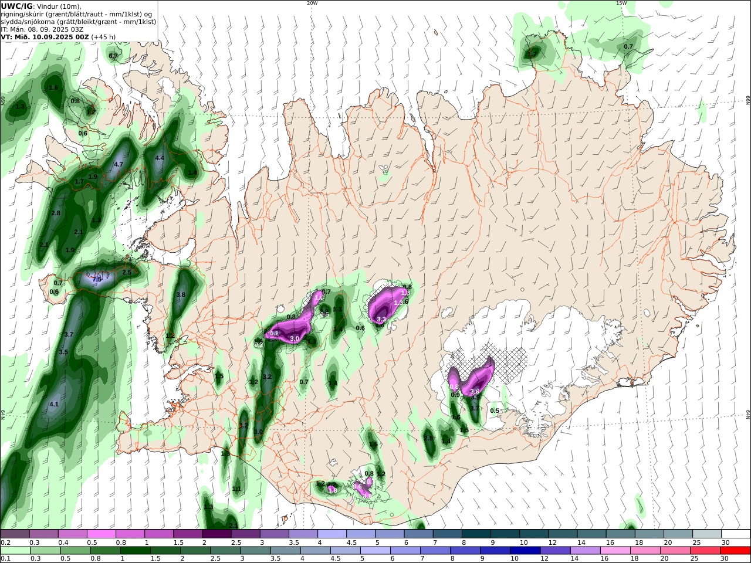Image resolution: width=751 pixels, height=563 pixels.
Task: Pick the dark teal snow swatch 8–9
Action: [x=476, y=534]
